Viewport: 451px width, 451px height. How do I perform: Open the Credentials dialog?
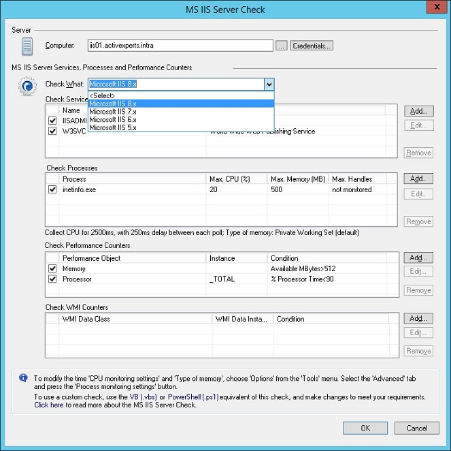coord(312,46)
